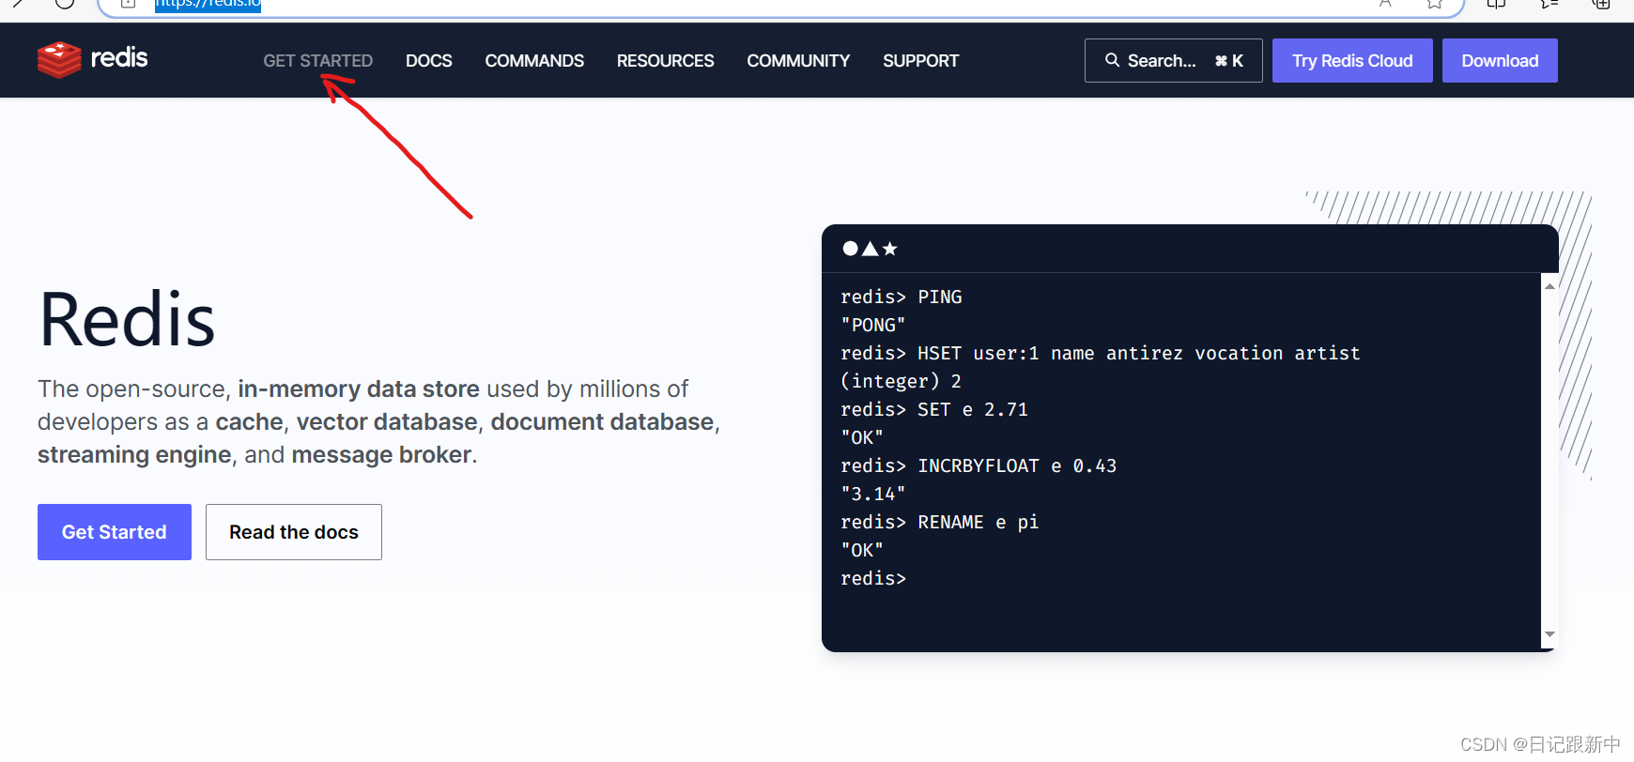Viewport: 1634px width, 762px height.
Task: Click the Try Redis Cloud button
Action: [1352, 61]
